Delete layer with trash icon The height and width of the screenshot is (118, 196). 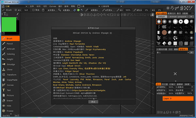point(180,112)
